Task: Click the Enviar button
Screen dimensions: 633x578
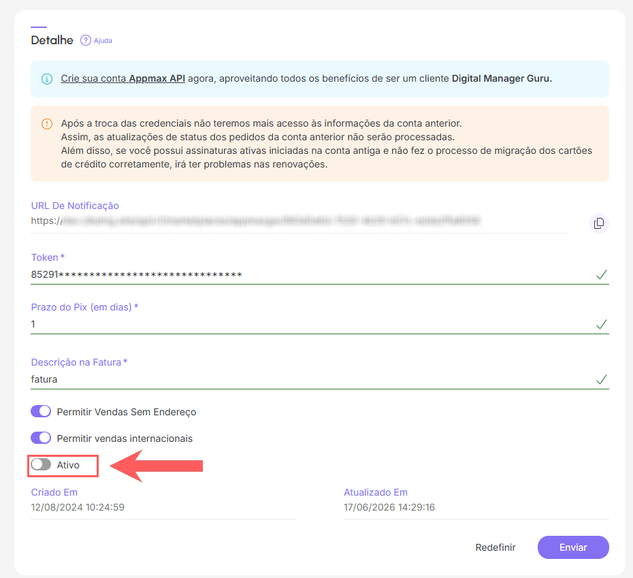Action: (573, 547)
